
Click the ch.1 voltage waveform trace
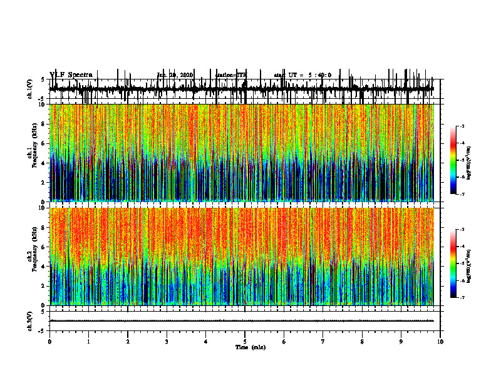[x=242, y=89]
